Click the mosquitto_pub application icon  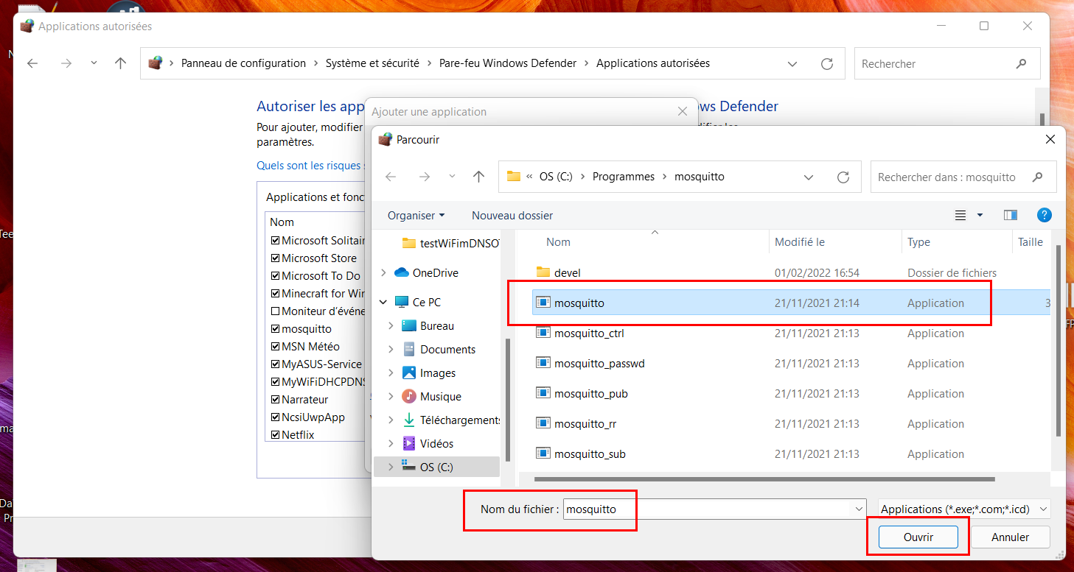(543, 393)
